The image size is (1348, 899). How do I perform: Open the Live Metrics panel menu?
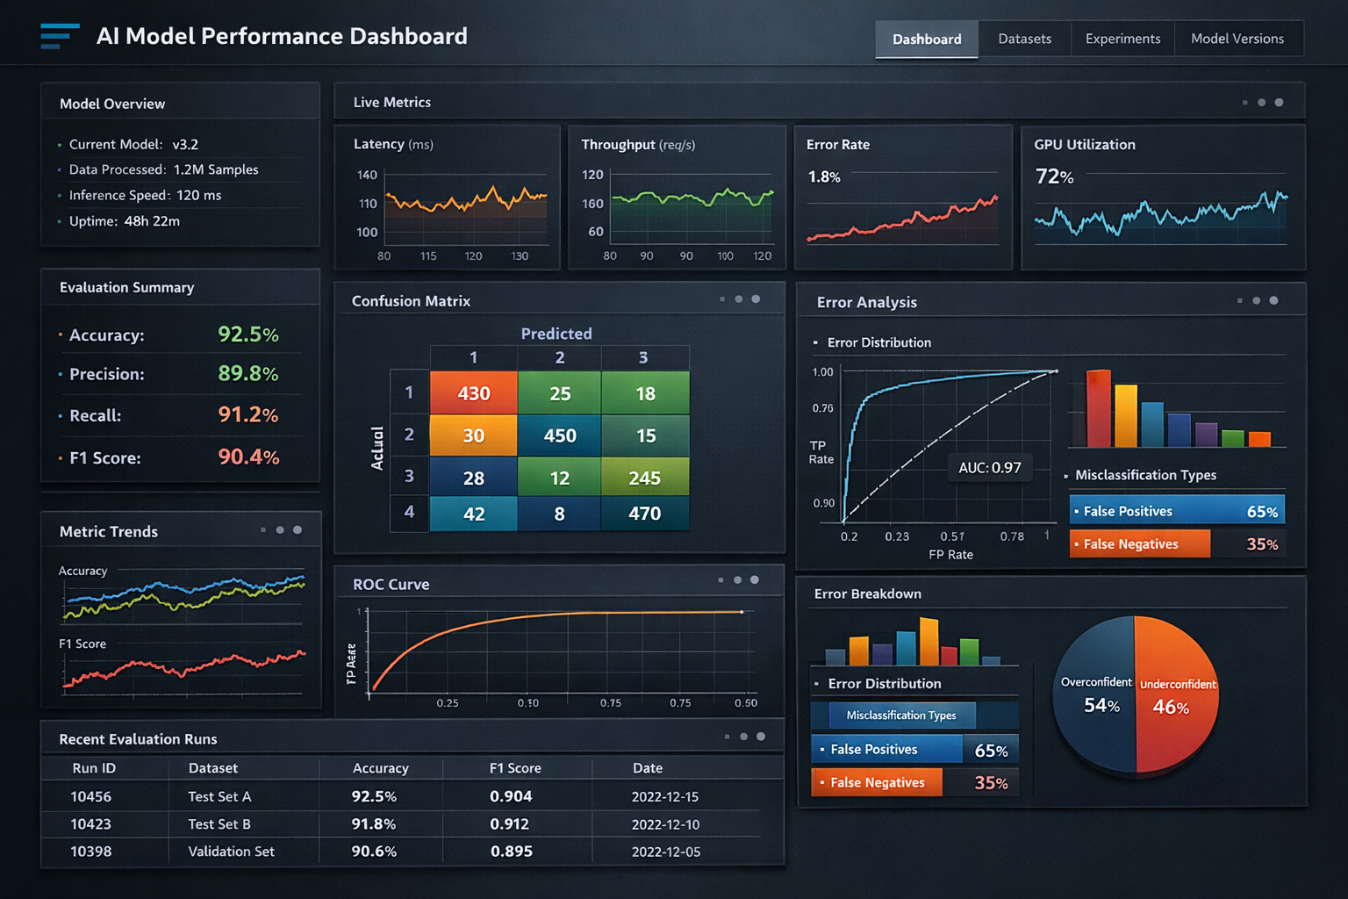[1264, 101]
